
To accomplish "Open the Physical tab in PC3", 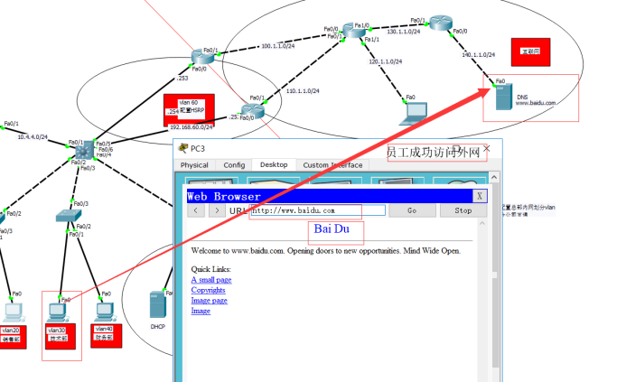I will pyautogui.click(x=194, y=165).
